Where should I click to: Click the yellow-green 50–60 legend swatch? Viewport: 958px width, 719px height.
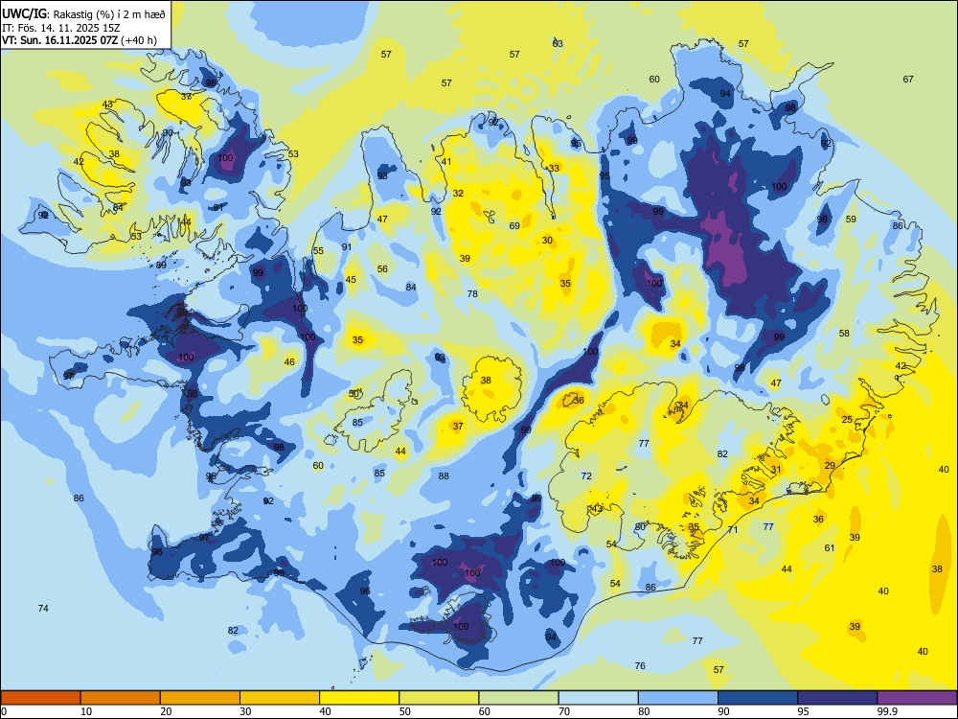[x=439, y=698]
